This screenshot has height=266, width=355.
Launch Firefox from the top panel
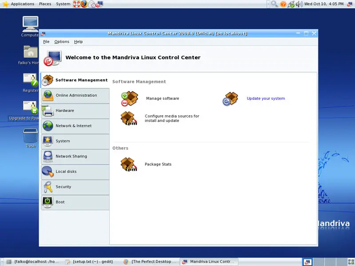point(84,4)
